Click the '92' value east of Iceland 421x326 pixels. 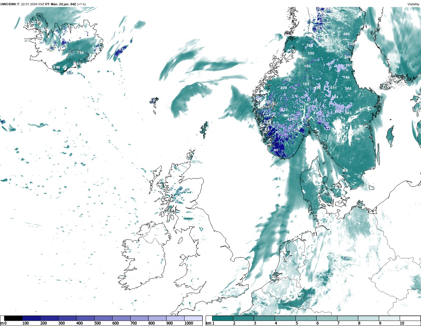[x=121, y=49]
